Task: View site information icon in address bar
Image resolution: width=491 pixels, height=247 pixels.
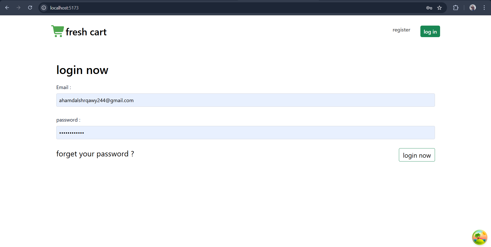Action: [44, 8]
